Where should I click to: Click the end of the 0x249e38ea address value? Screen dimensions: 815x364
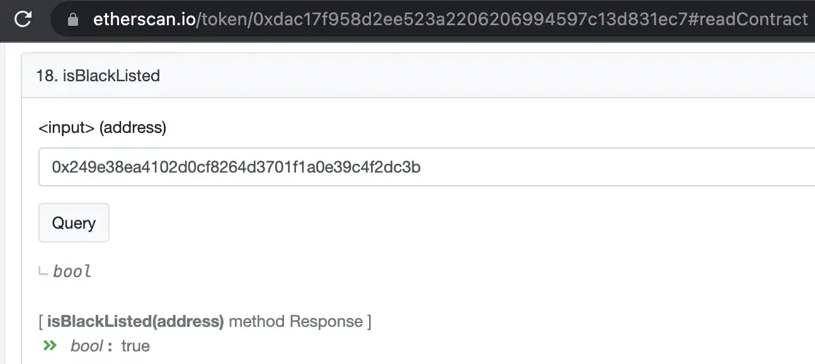419,168
